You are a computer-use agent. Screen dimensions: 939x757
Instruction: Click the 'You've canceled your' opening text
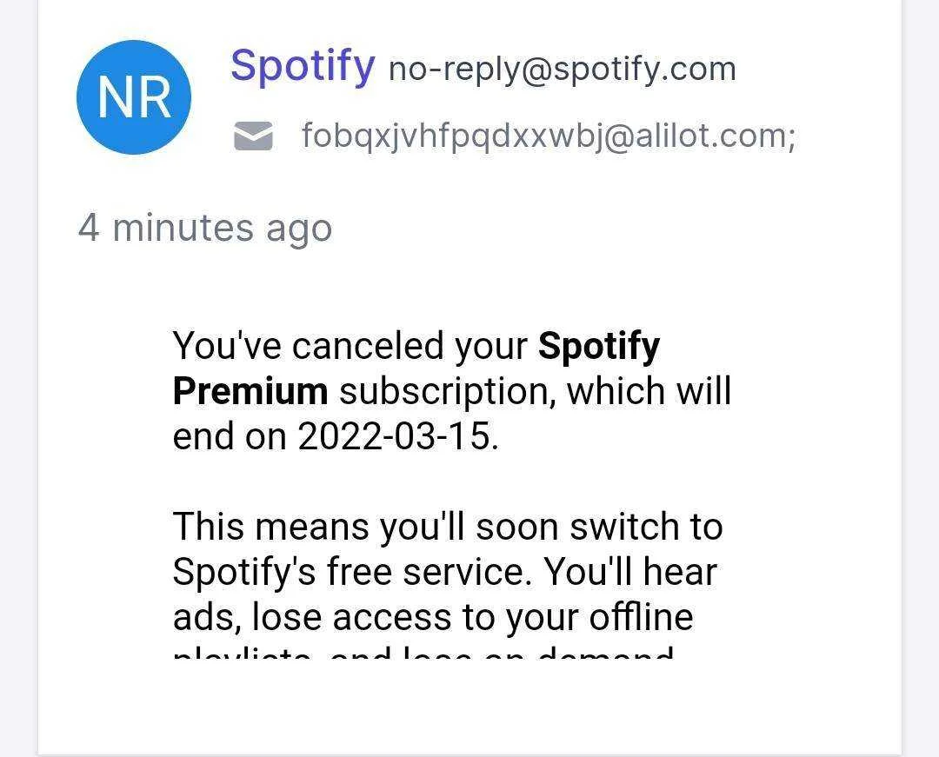pos(350,347)
